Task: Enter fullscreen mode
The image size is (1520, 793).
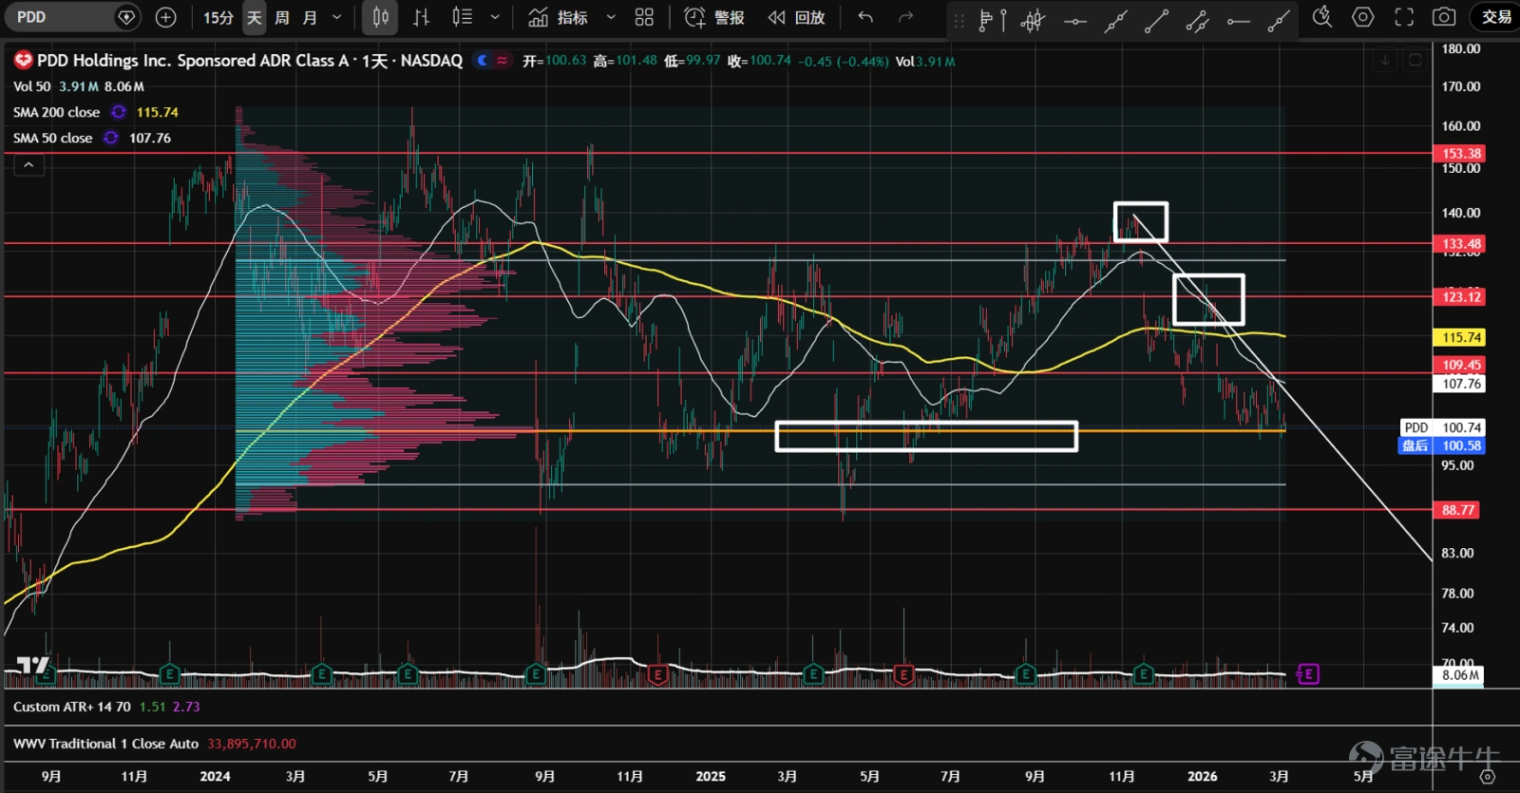Action: pyautogui.click(x=1404, y=17)
